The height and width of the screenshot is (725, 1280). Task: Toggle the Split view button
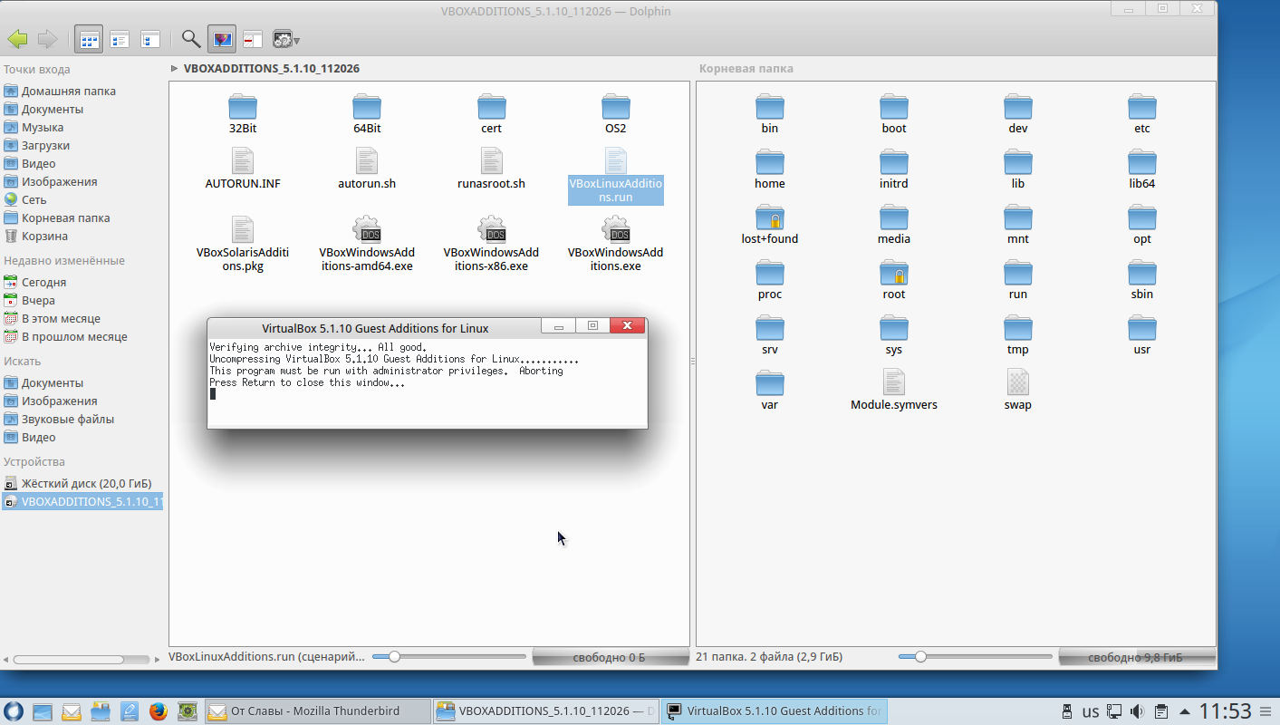point(253,39)
